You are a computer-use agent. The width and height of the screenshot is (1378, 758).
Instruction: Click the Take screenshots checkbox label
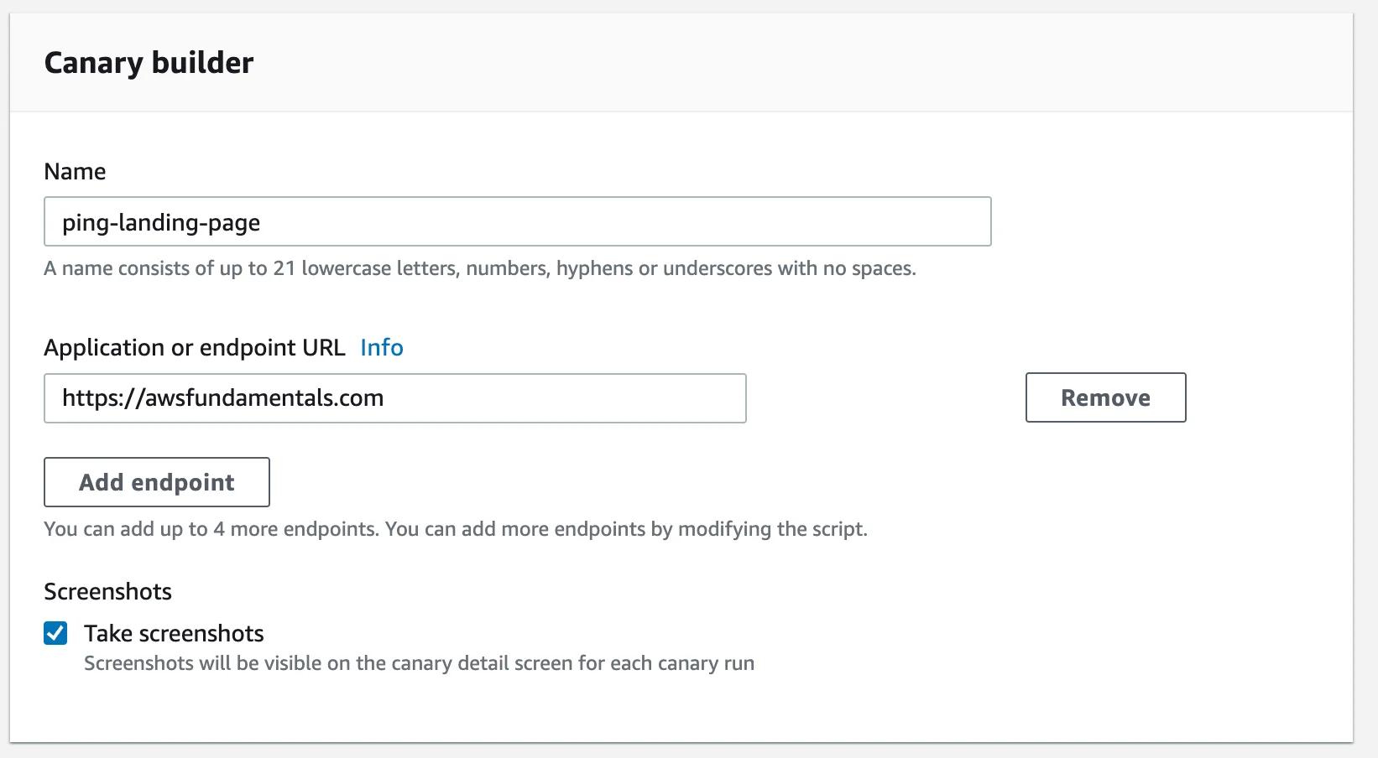pyautogui.click(x=173, y=634)
